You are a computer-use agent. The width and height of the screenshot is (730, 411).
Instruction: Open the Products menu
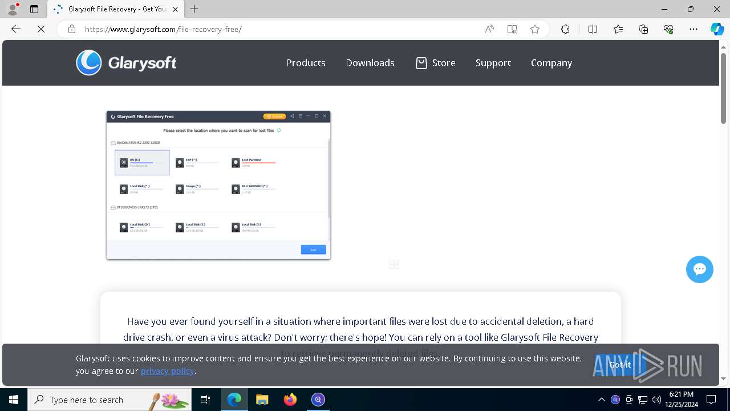click(306, 63)
